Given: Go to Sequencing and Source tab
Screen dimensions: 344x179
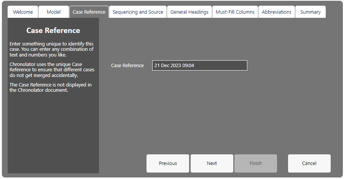Looking at the screenshot, I should 138,12.
